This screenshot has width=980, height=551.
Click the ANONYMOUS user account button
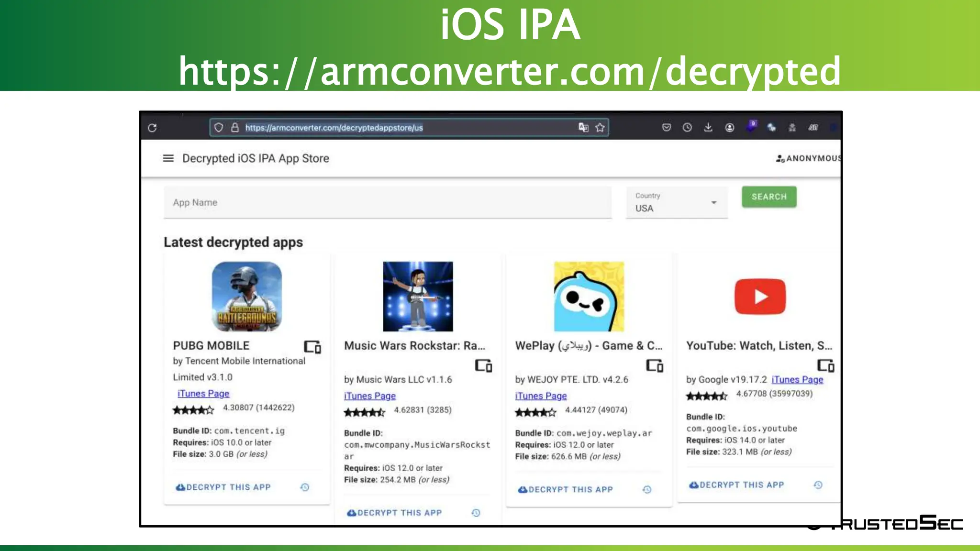[x=809, y=158]
